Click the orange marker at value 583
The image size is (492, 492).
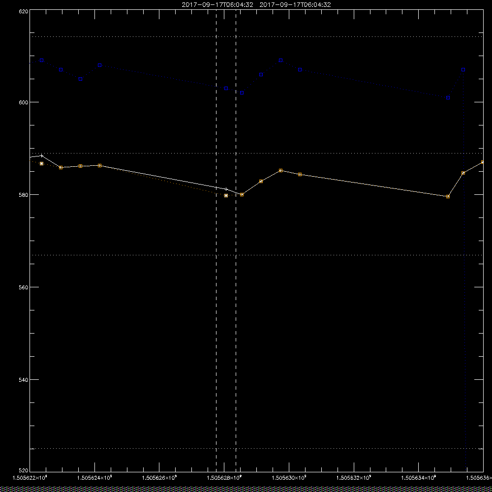point(261,182)
